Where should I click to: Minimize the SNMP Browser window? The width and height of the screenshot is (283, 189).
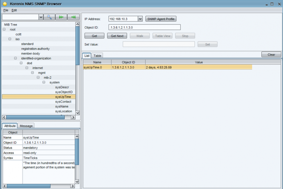pyautogui.click(x=266, y=4)
